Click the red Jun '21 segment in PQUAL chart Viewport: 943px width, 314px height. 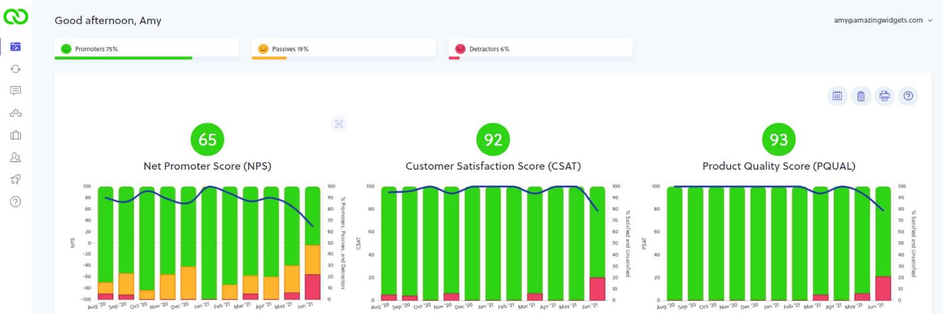pos(883,288)
